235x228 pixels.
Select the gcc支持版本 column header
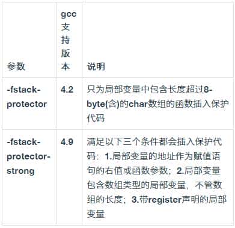tap(69, 40)
